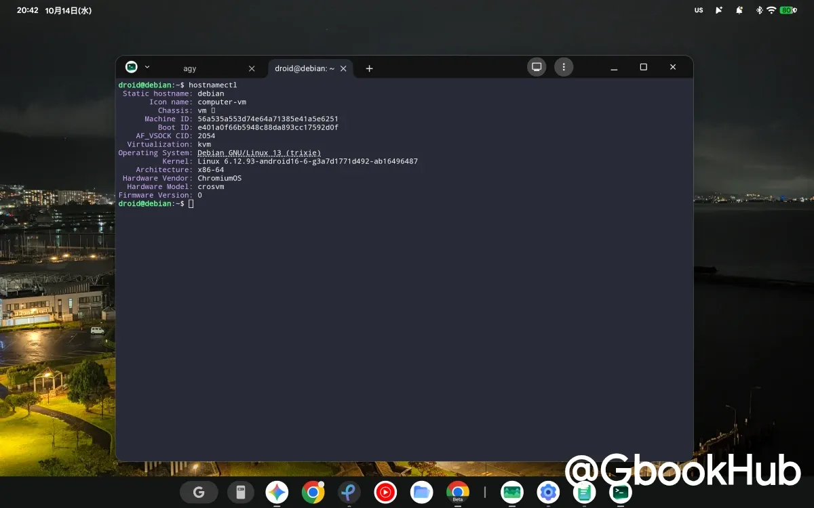The width and height of the screenshot is (814, 508).
Task: Click the hostnamectl command text
Action: [213, 85]
